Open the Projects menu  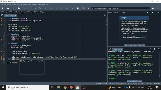coord(34,4)
